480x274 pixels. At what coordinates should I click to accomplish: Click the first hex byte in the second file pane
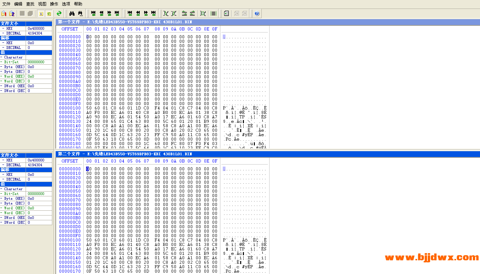[89, 169]
